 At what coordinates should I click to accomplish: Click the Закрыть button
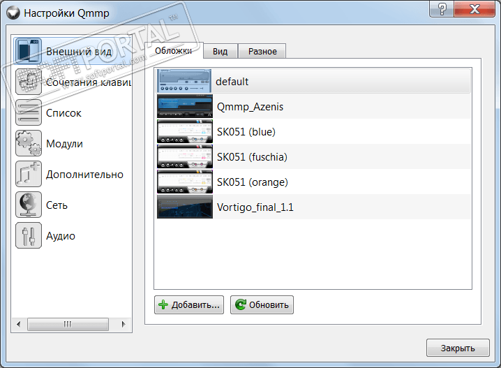pos(458,348)
